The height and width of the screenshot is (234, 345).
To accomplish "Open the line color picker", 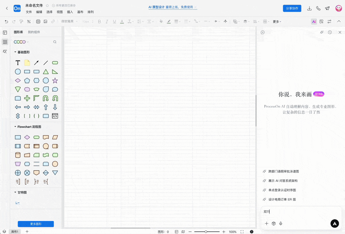I will point(169,21).
